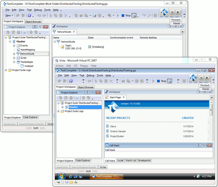218x187 pixels.
Task: Click State column header in NetworkSuite grid
Action: pyautogui.click(x=91, y=37)
